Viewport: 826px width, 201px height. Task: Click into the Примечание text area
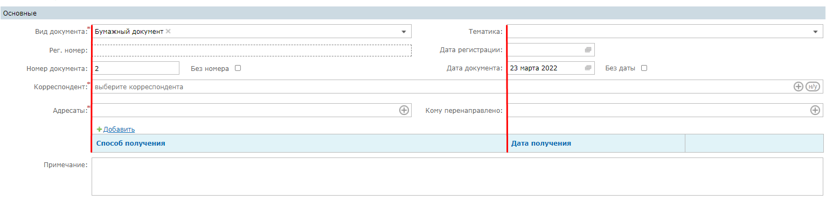click(457, 176)
